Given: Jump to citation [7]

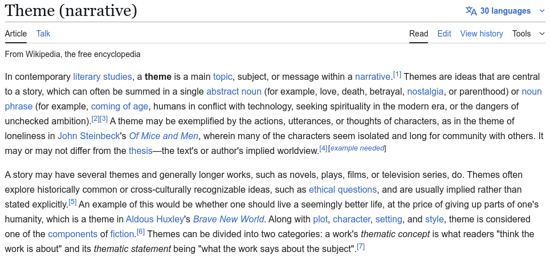Looking at the screenshot, I should coord(361,247).
